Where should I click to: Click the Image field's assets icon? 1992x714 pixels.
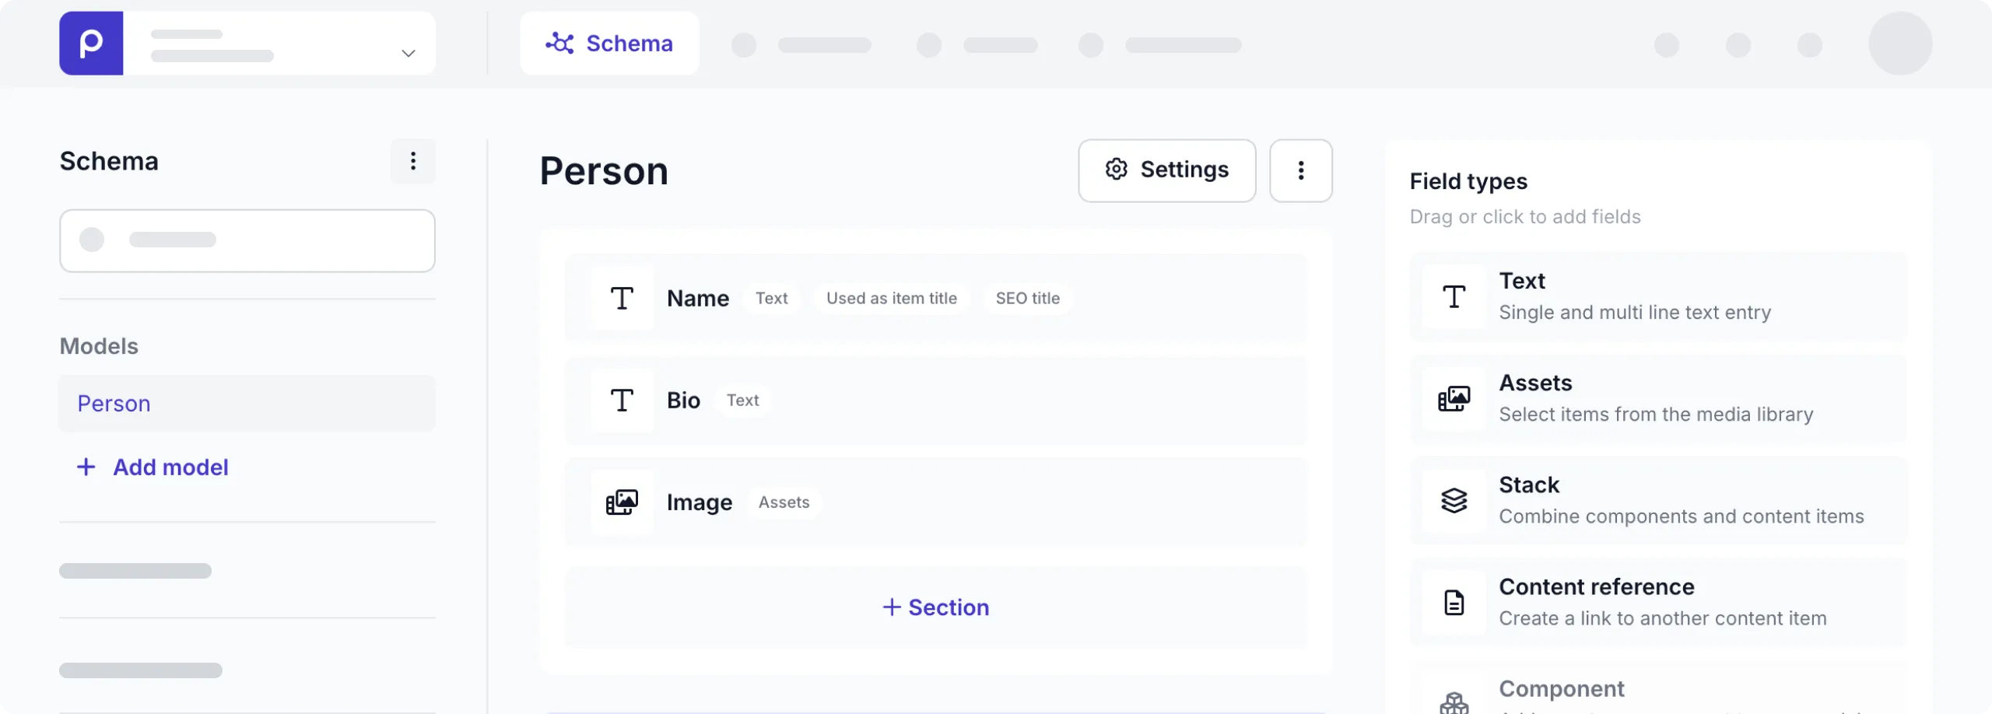621,502
